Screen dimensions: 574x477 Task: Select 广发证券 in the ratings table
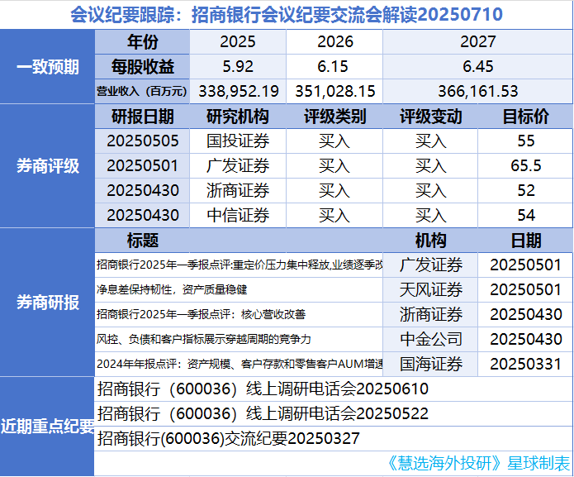click(x=238, y=166)
